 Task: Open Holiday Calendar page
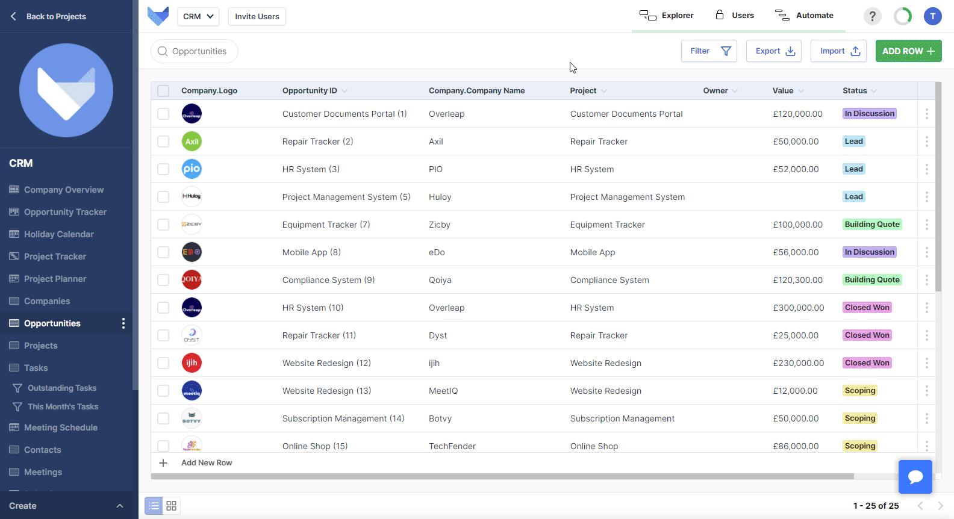coord(59,234)
